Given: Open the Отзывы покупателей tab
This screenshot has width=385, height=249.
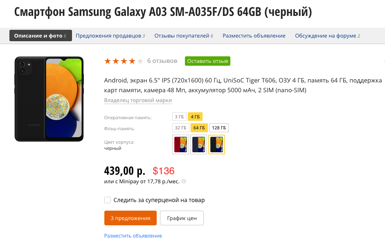Looking at the screenshot, I should coord(183,36).
